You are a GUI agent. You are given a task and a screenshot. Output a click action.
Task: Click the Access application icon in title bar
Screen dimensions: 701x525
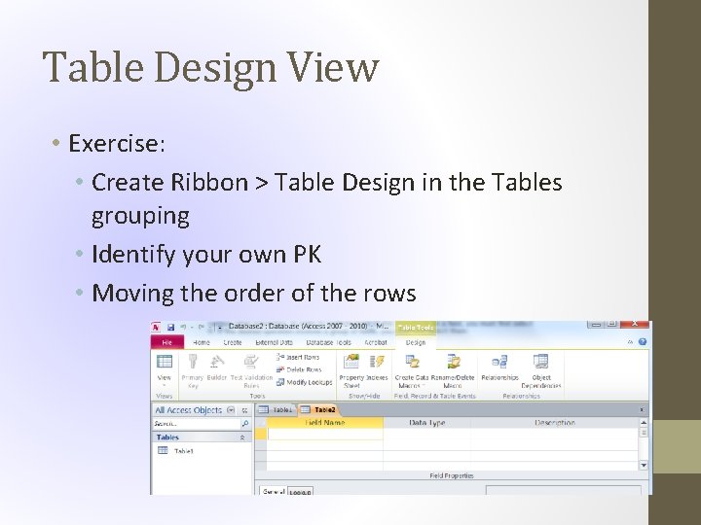point(156,328)
